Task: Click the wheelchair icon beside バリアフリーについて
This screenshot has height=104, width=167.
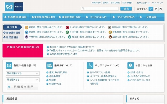Action: [x=90, y=66]
